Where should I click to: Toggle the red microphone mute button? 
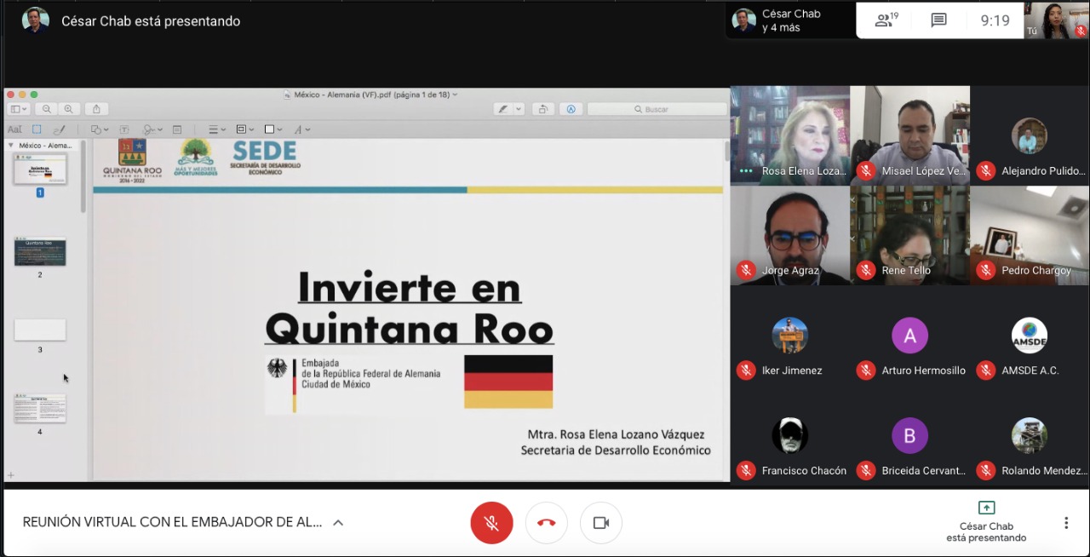491,523
